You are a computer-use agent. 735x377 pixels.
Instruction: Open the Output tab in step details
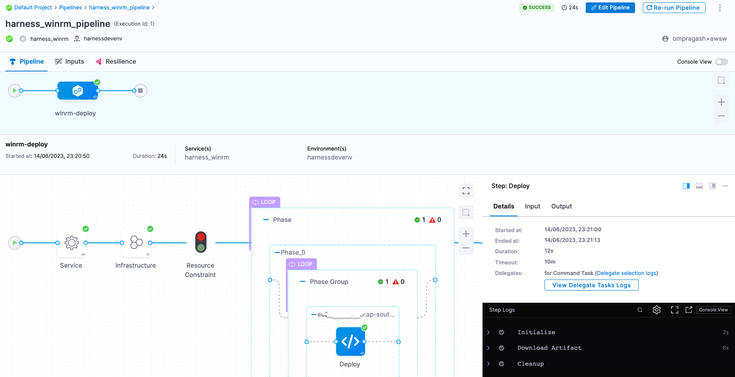tap(561, 206)
